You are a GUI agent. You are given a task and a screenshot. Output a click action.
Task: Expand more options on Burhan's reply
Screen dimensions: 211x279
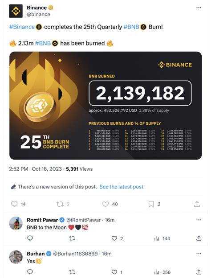199,254
